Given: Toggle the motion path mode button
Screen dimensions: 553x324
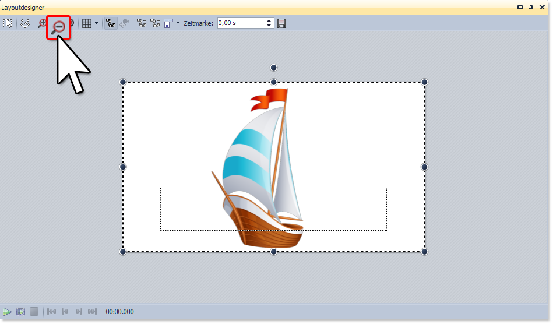Looking at the screenshot, I should pyautogui.click(x=110, y=23).
